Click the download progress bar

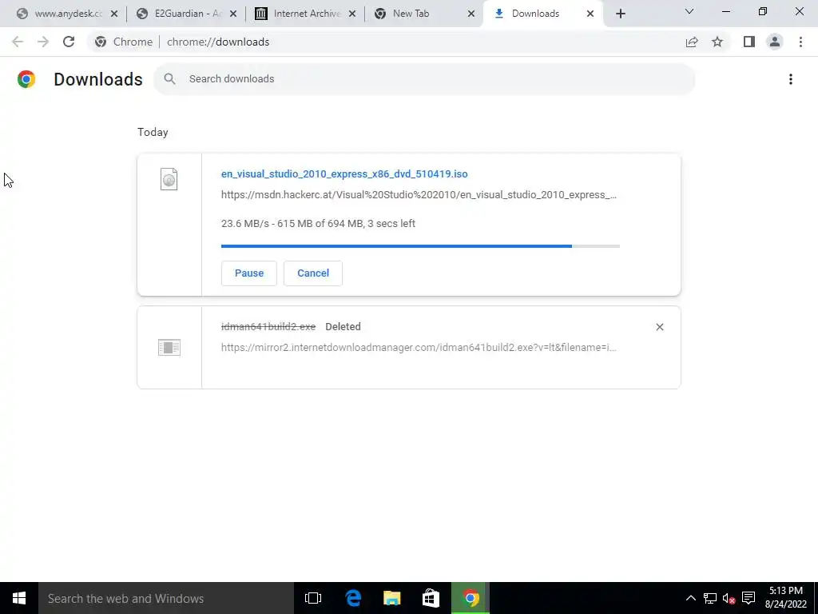tap(420, 246)
